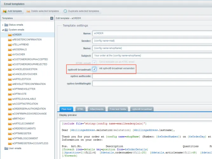Click the shopName sender Name field
Screen dimensions: 212x159
pyautogui.click(x=152, y=48)
